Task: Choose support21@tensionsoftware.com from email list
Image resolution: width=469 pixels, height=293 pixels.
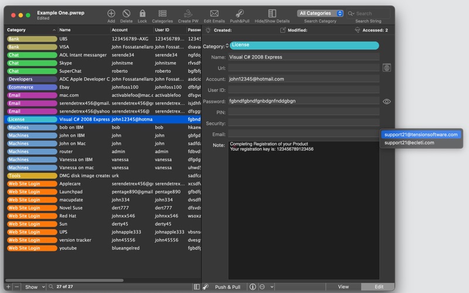Action: [x=421, y=135]
